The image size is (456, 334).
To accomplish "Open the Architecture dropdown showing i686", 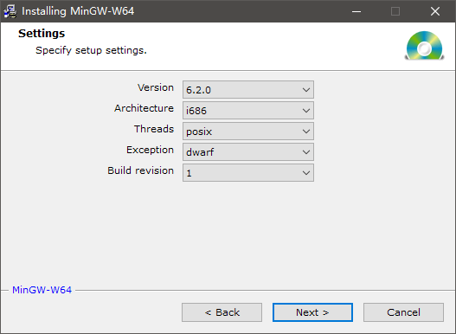I will click(248, 110).
